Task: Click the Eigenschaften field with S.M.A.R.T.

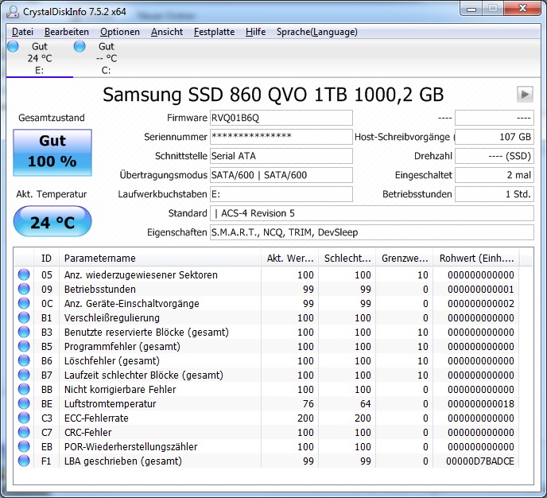Action: [372, 232]
